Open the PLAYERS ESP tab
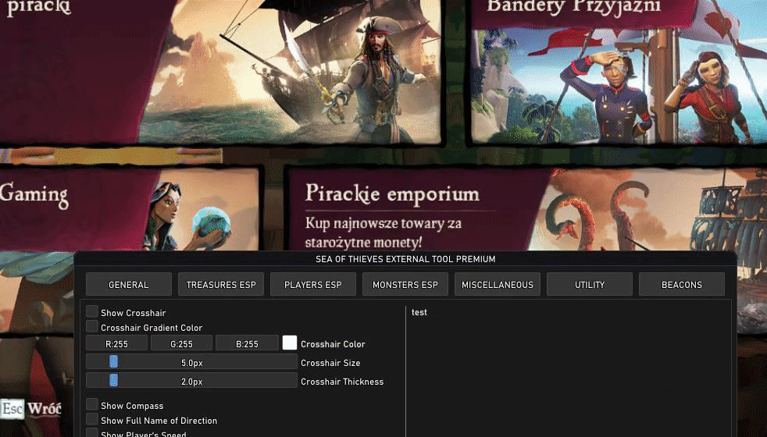Image resolution: width=767 pixels, height=437 pixels. click(313, 285)
